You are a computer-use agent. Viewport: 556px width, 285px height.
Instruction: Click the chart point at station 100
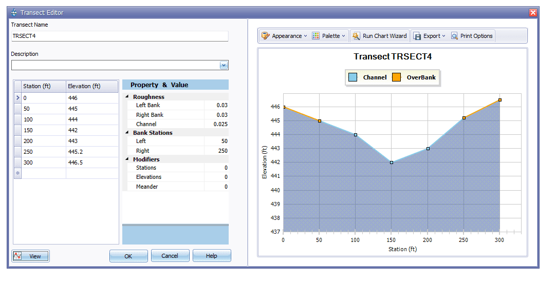click(x=355, y=135)
